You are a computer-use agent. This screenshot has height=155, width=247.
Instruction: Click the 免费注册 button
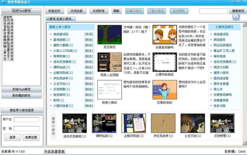[31, 137]
